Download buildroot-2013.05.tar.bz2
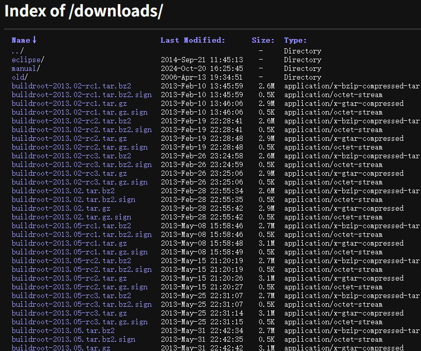 click(63, 330)
